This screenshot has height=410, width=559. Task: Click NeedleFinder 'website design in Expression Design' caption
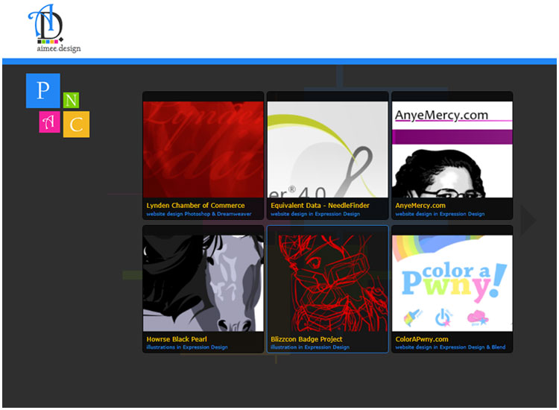point(315,214)
